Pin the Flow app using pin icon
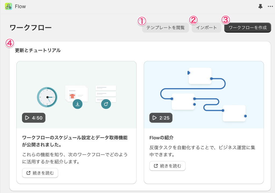Screen dimensions: 275x193 [260, 7]
